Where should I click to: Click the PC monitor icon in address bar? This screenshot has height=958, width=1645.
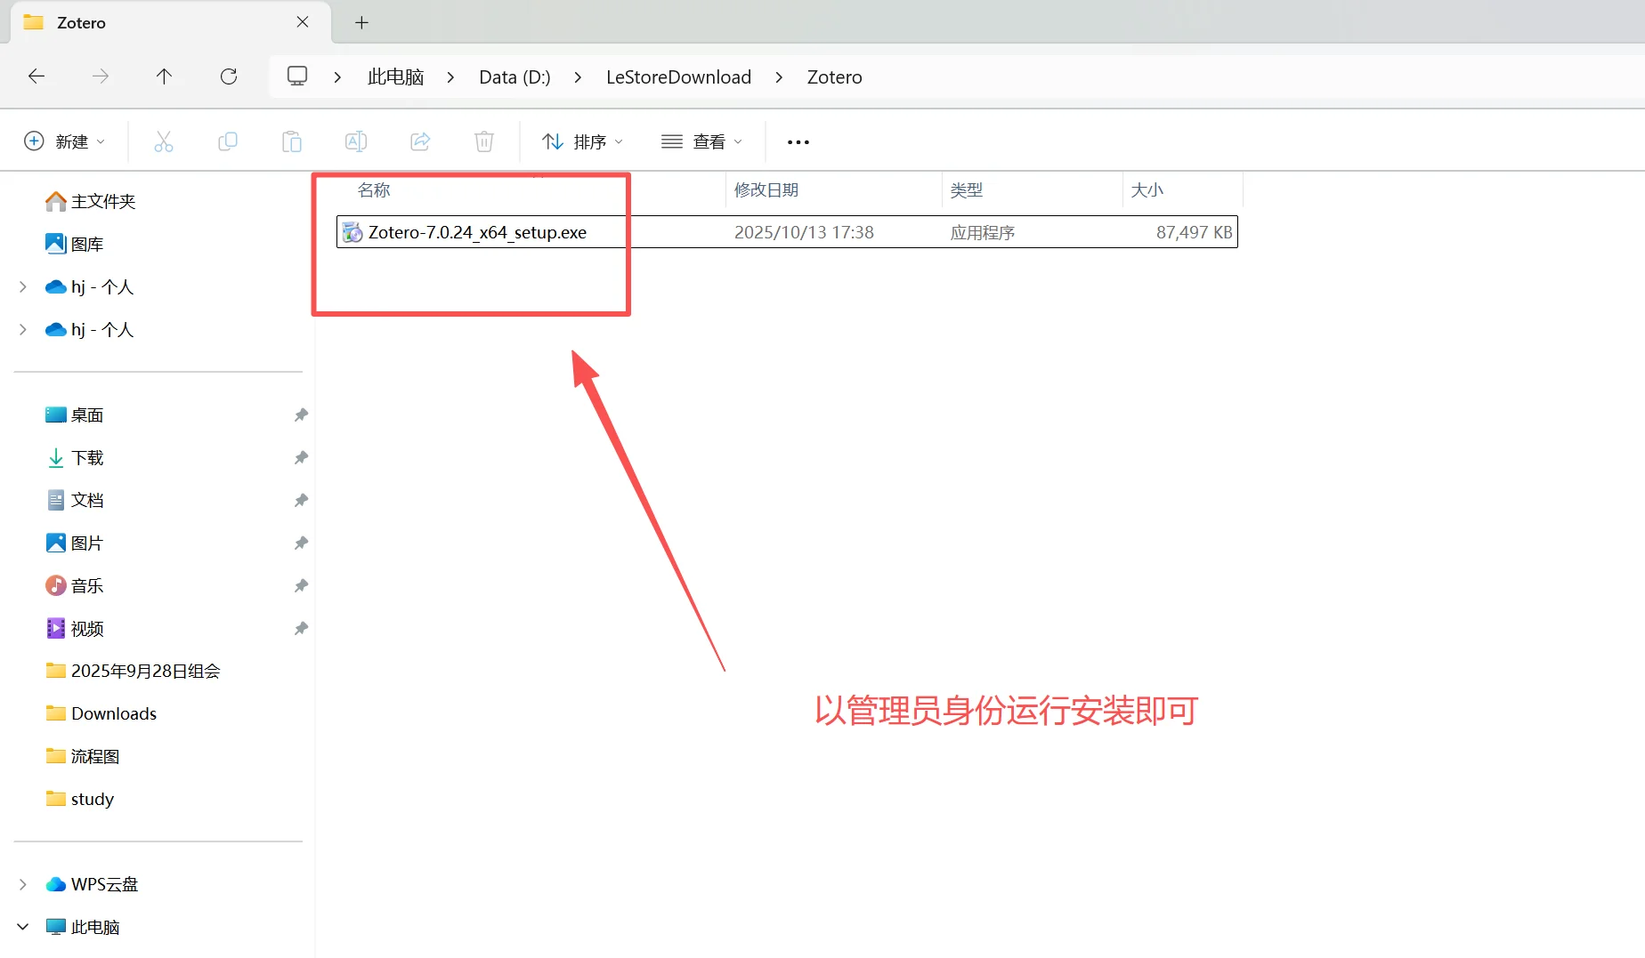coord(297,76)
